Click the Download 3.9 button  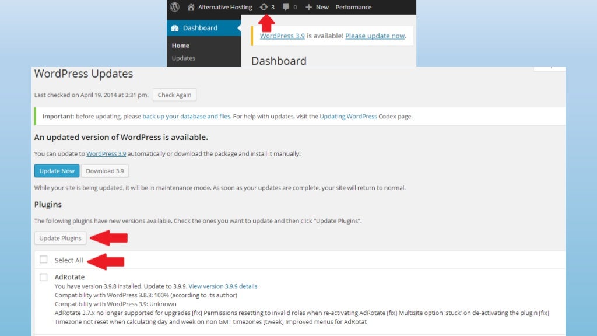tap(105, 171)
